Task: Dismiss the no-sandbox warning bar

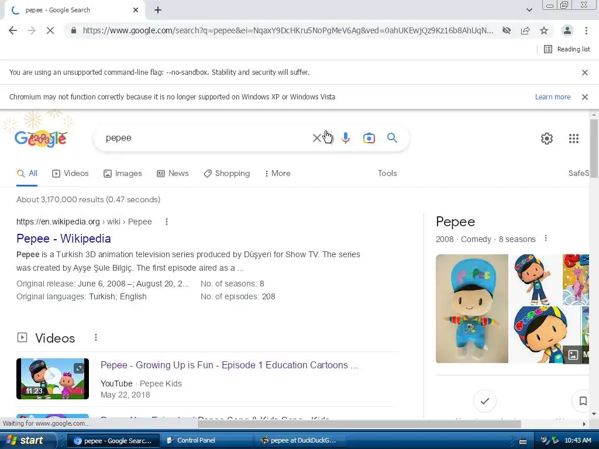Action: point(584,72)
